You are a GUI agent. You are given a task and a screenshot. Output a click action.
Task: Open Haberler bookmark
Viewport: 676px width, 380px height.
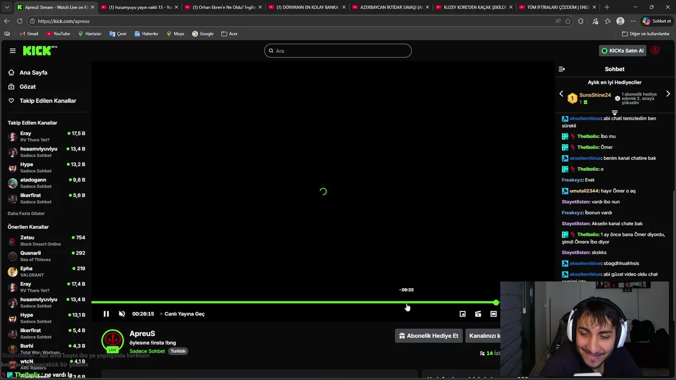pos(146,34)
